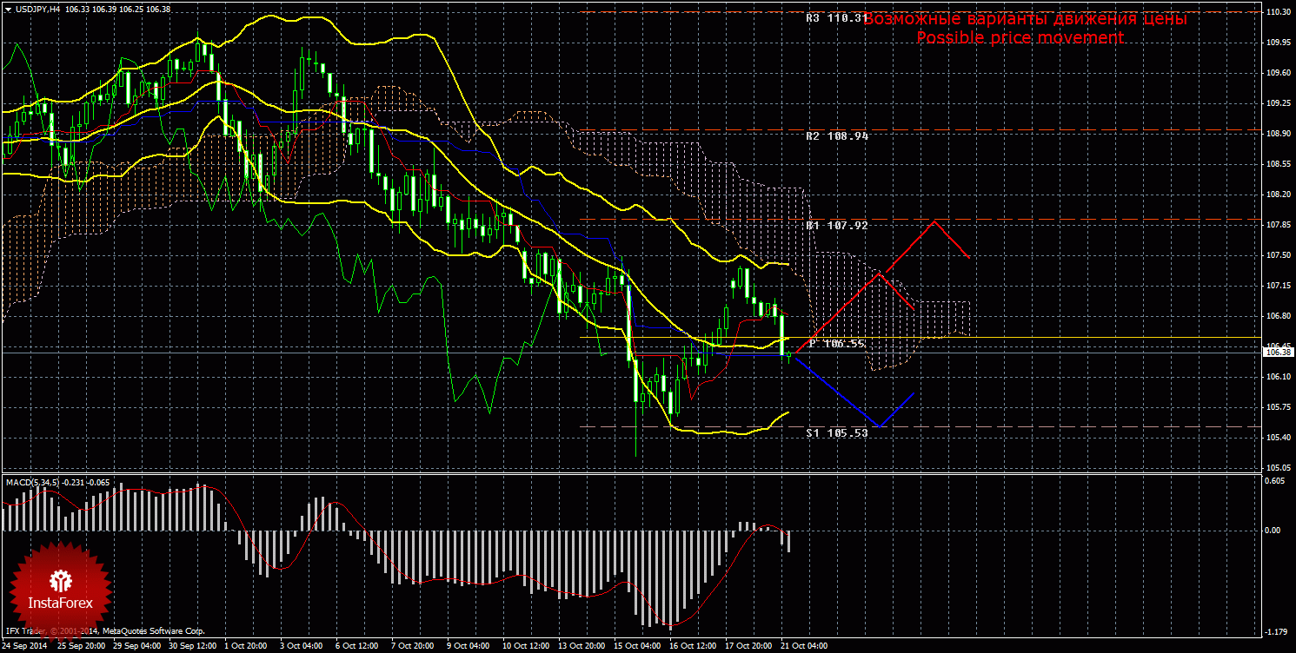Click the 24 Sep 2014 date label
This screenshot has width=1296, height=653.
point(26,646)
